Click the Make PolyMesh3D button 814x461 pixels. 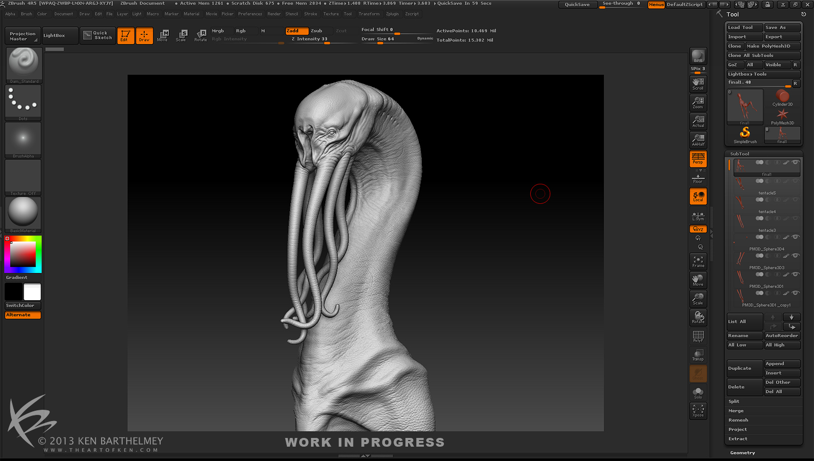coord(772,46)
